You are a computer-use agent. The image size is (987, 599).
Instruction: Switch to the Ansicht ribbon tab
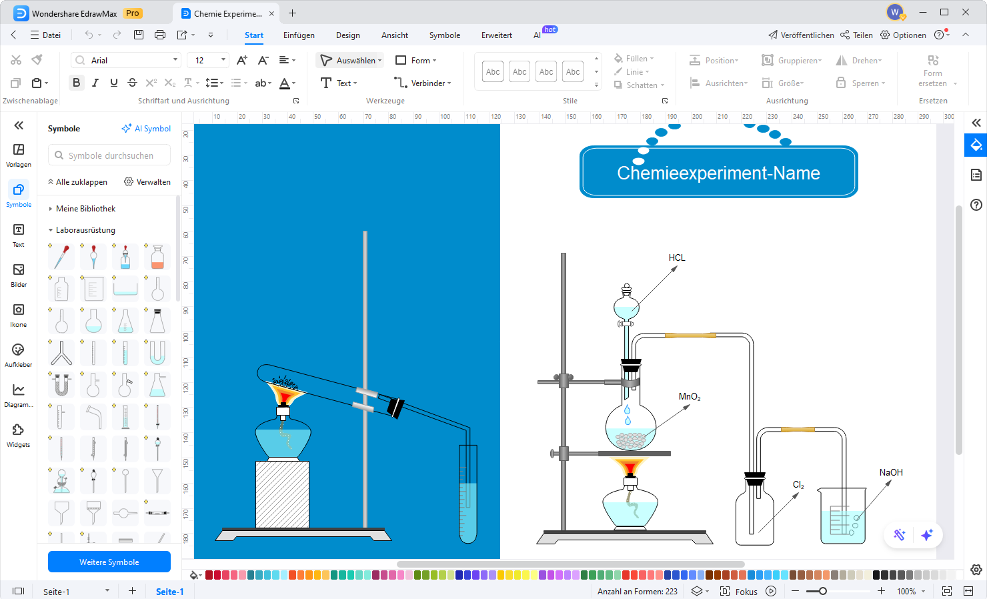[x=395, y=35]
